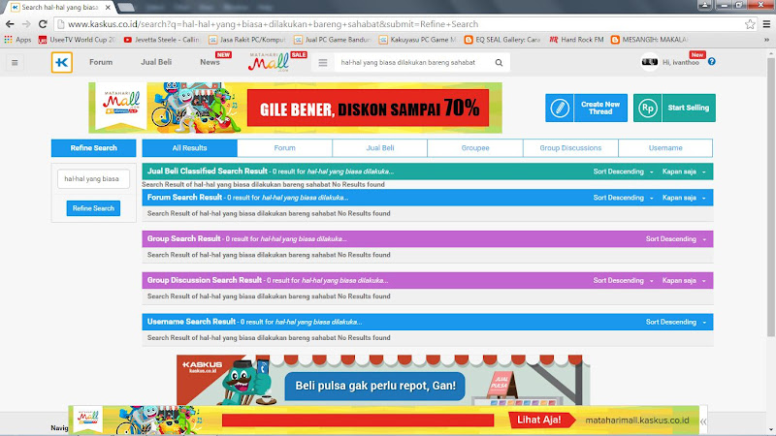Click the page vertical scrollbar
The width and height of the screenshot is (776, 436).
coord(771,198)
